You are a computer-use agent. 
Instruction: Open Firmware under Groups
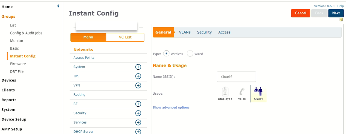18,64
